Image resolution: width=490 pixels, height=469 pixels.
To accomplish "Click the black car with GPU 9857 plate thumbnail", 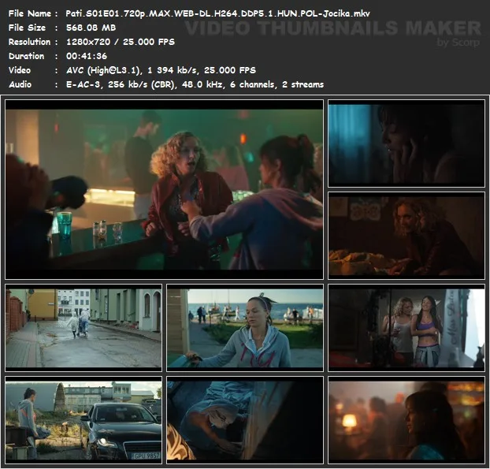I will 84,420.
